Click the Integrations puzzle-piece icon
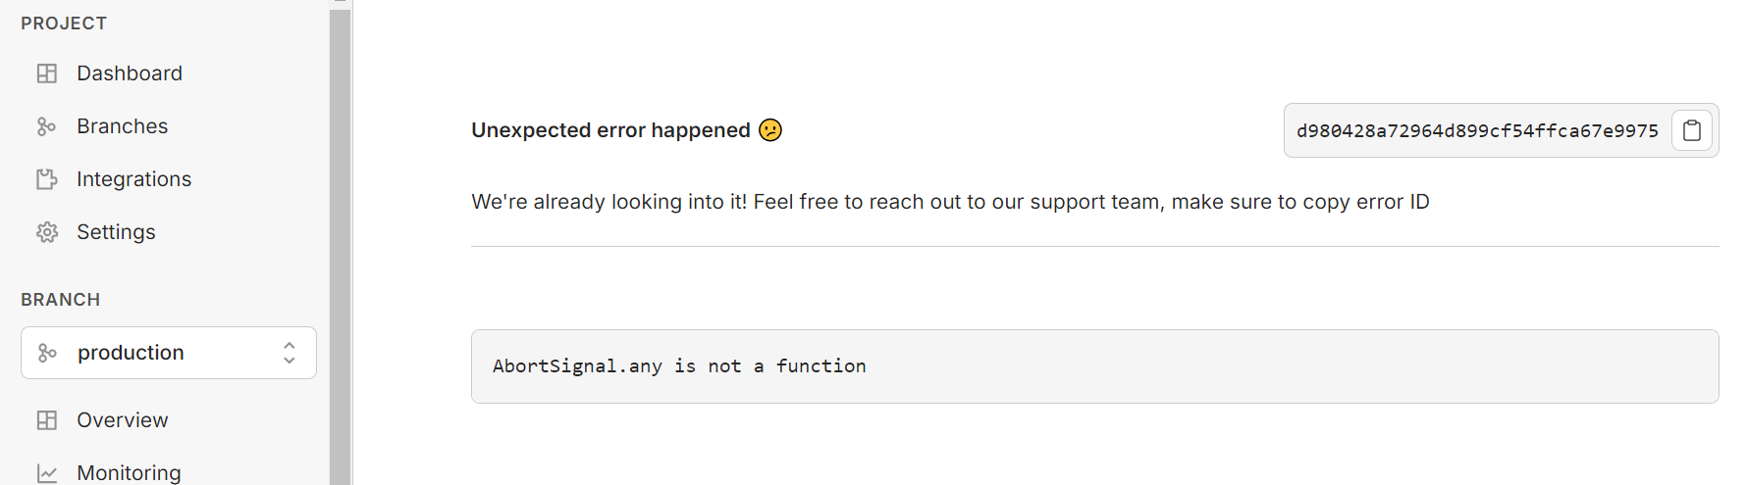The height and width of the screenshot is (485, 1746). click(x=46, y=179)
